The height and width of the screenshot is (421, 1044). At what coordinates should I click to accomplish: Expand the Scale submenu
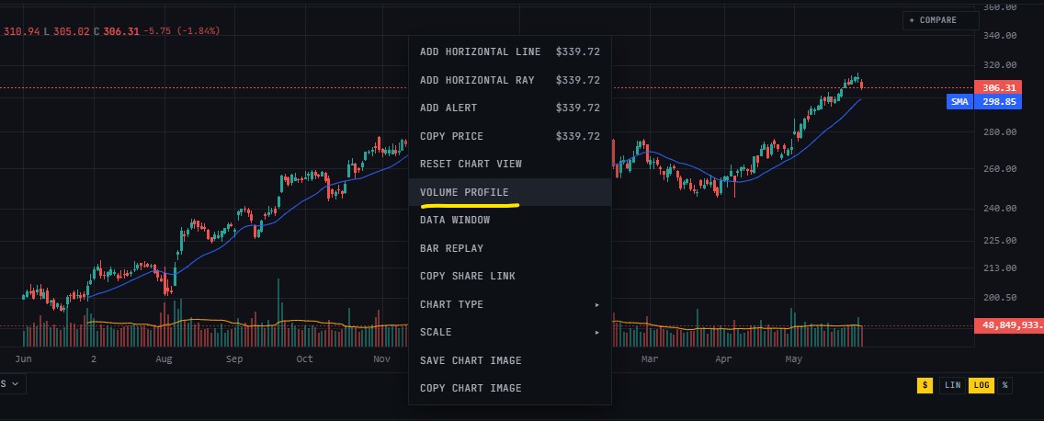coord(509,333)
